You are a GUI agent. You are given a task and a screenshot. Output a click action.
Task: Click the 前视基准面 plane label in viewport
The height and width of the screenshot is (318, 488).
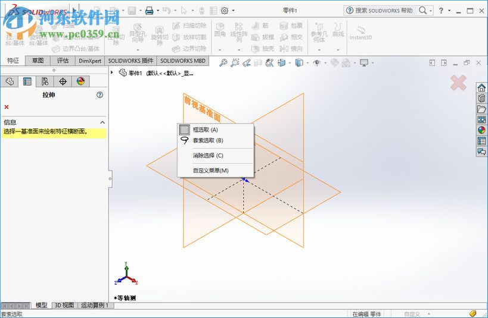tap(203, 109)
